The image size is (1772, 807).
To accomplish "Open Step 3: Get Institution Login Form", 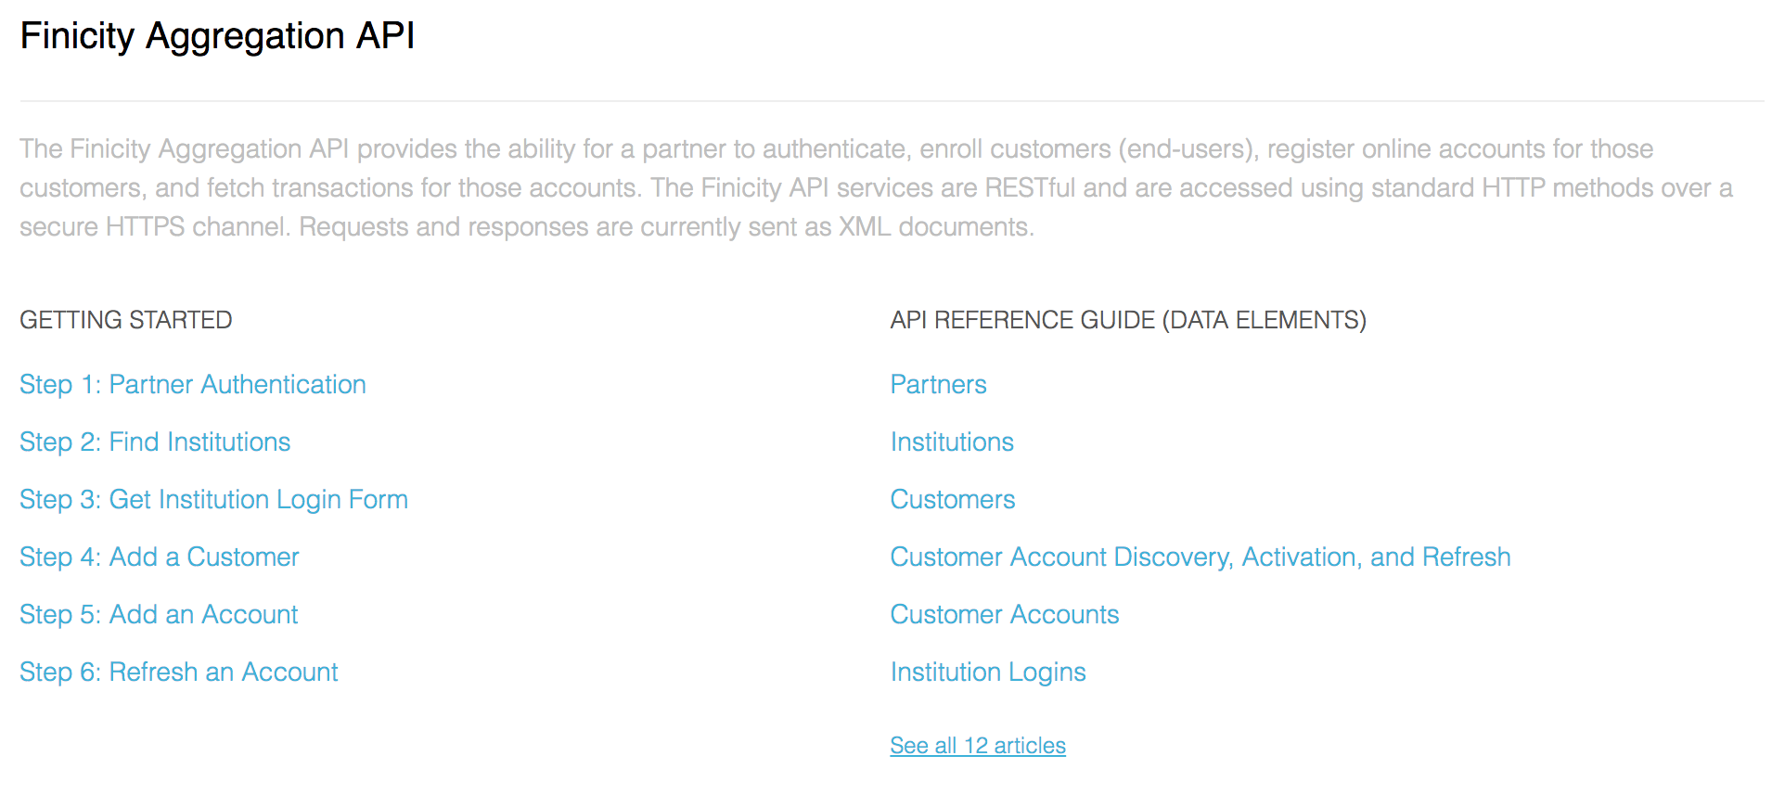I will click(213, 500).
